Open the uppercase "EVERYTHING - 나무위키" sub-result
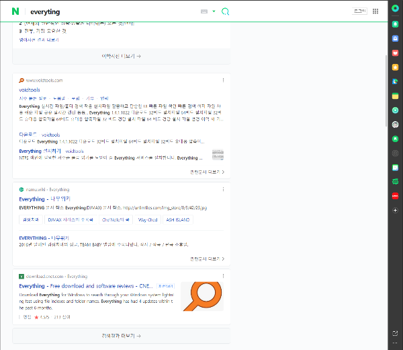Screen dimensions: 403x350 44,238
